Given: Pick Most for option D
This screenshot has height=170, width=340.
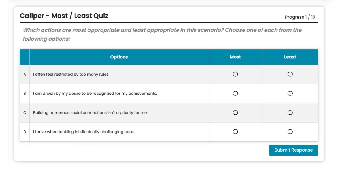Looking at the screenshot, I should pyautogui.click(x=235, y=132).
